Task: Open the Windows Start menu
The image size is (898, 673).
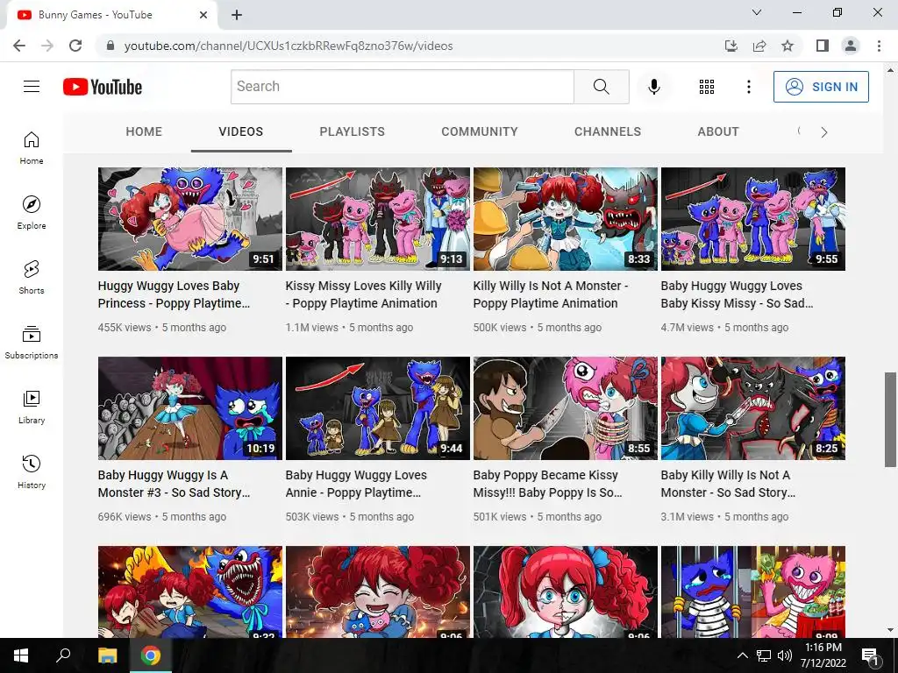Action: click(x=21, y=655)
